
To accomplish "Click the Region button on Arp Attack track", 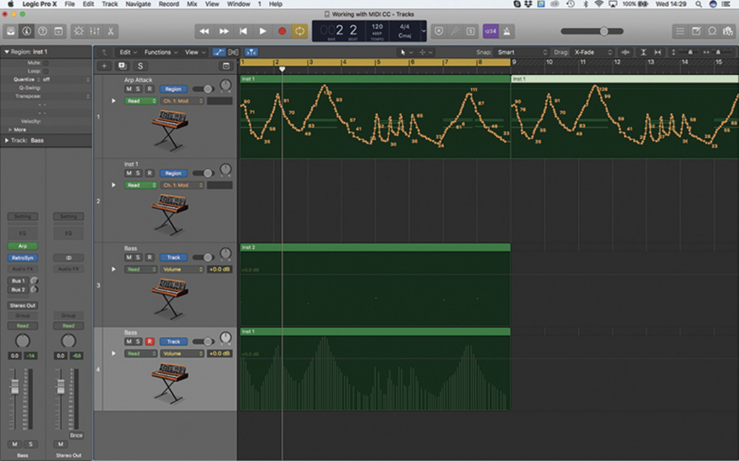I will (x=174, y=89).
